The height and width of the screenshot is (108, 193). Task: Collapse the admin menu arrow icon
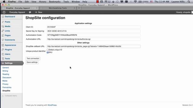pos(3,96)
